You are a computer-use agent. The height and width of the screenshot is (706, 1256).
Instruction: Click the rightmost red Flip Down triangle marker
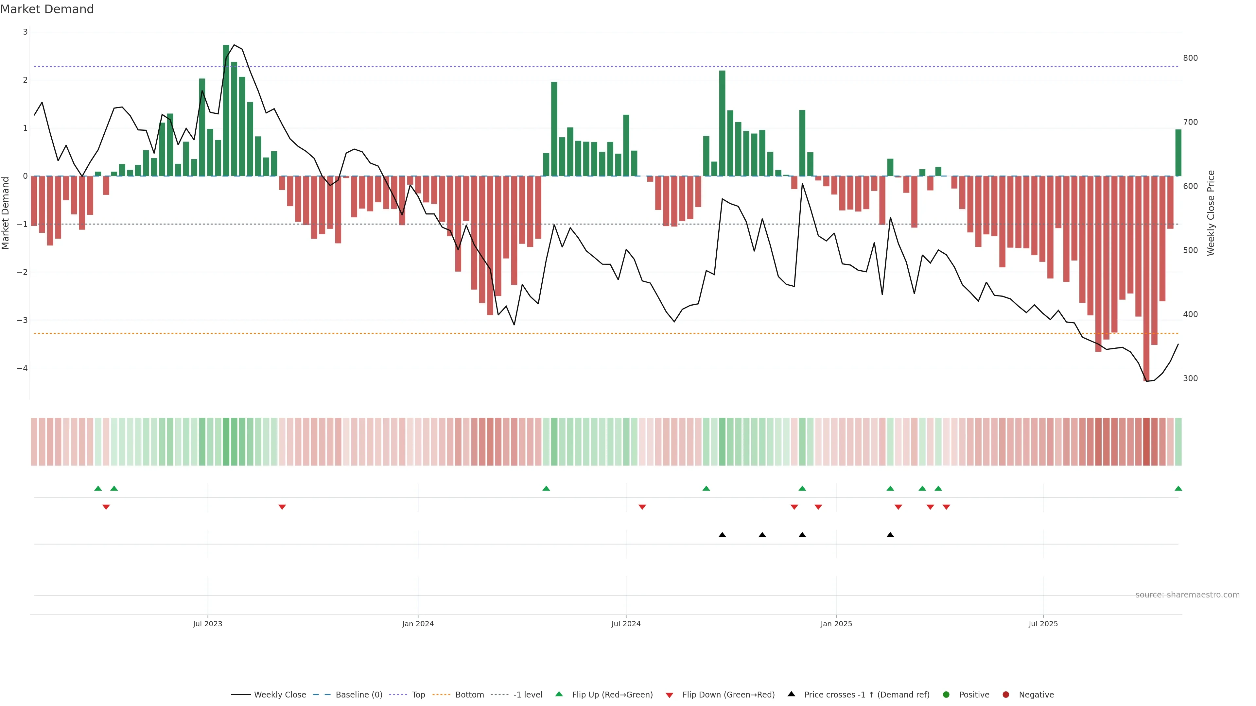pyautogui.click(x=946, y=507)
